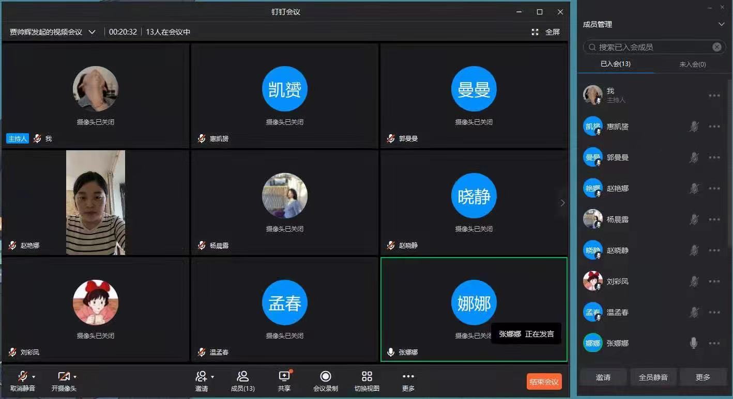This screenshot has height=399, width=733.
Task: Toggle microphone for 张娜娜 in member list
Action: [x=694, y=343]
